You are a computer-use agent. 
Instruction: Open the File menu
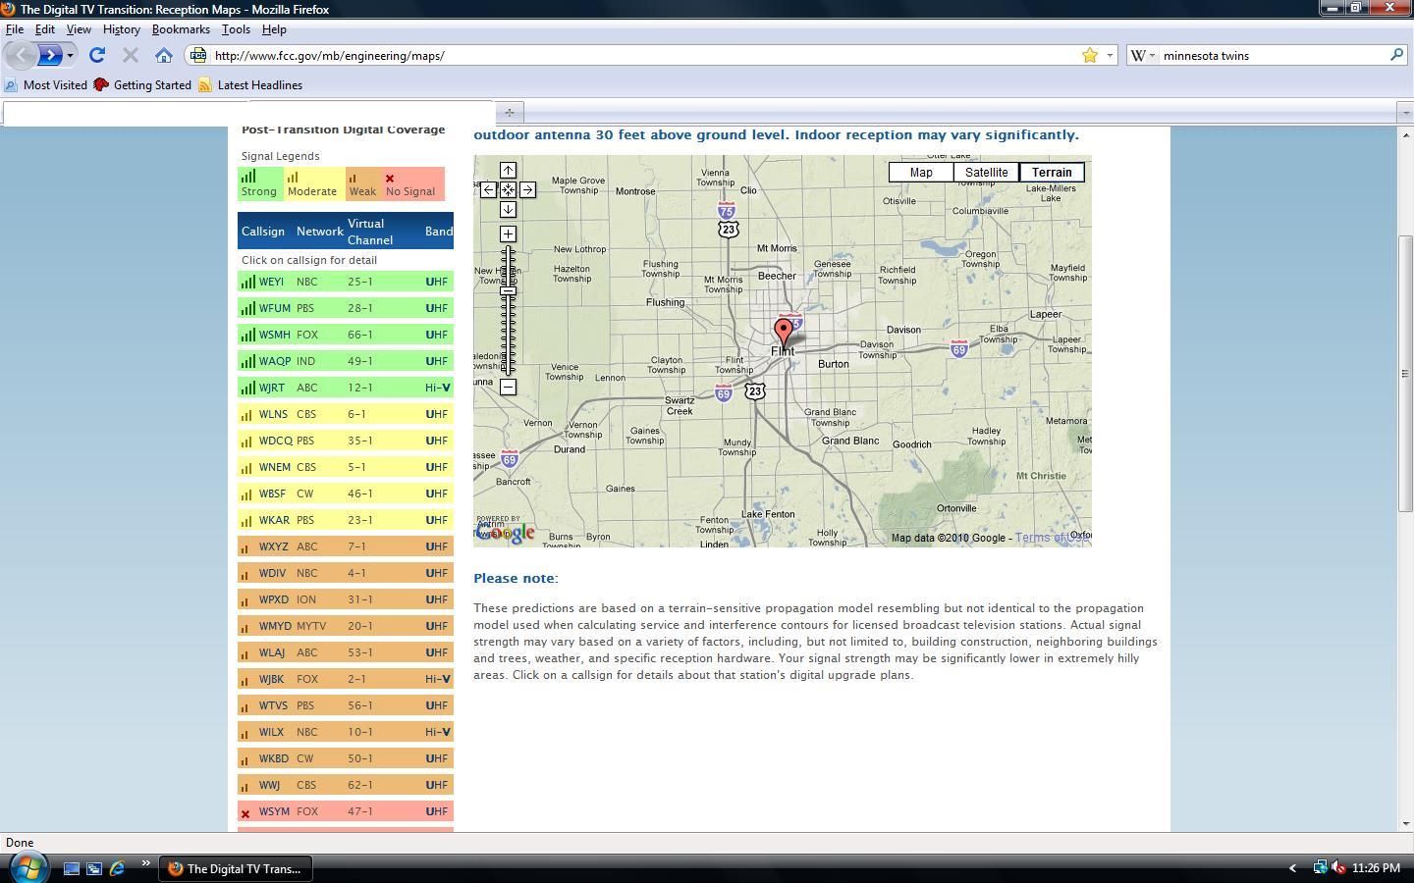[15, 29]
